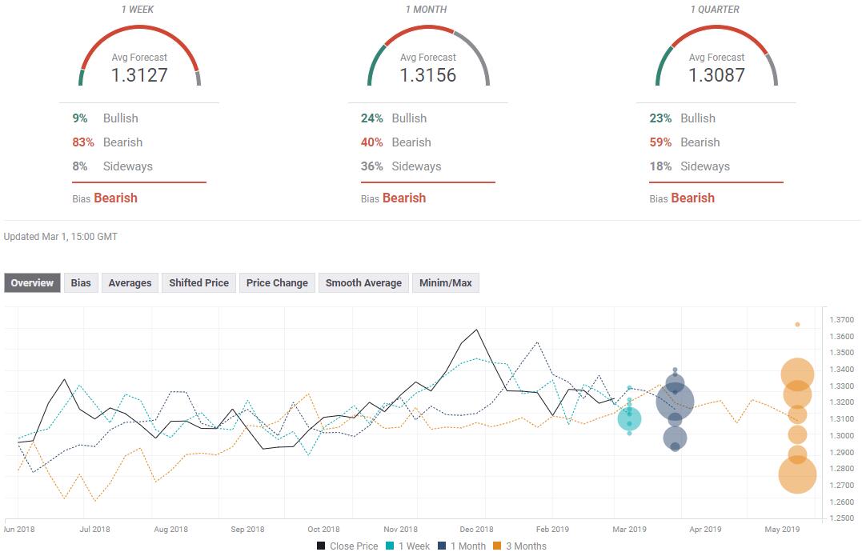Click the largest dark blue 1 Month bubble
This screenshot has height=556, width=862.
[675, 402]
